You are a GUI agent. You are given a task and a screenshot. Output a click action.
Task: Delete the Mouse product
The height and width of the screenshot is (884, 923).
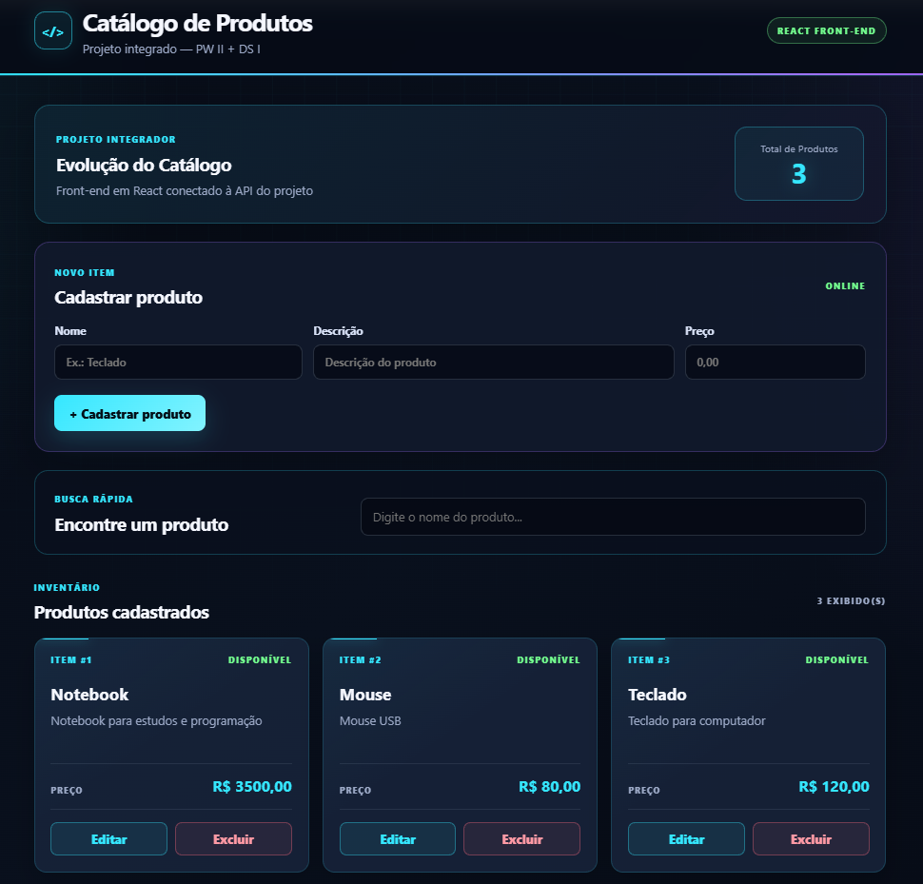coord(521,838)
